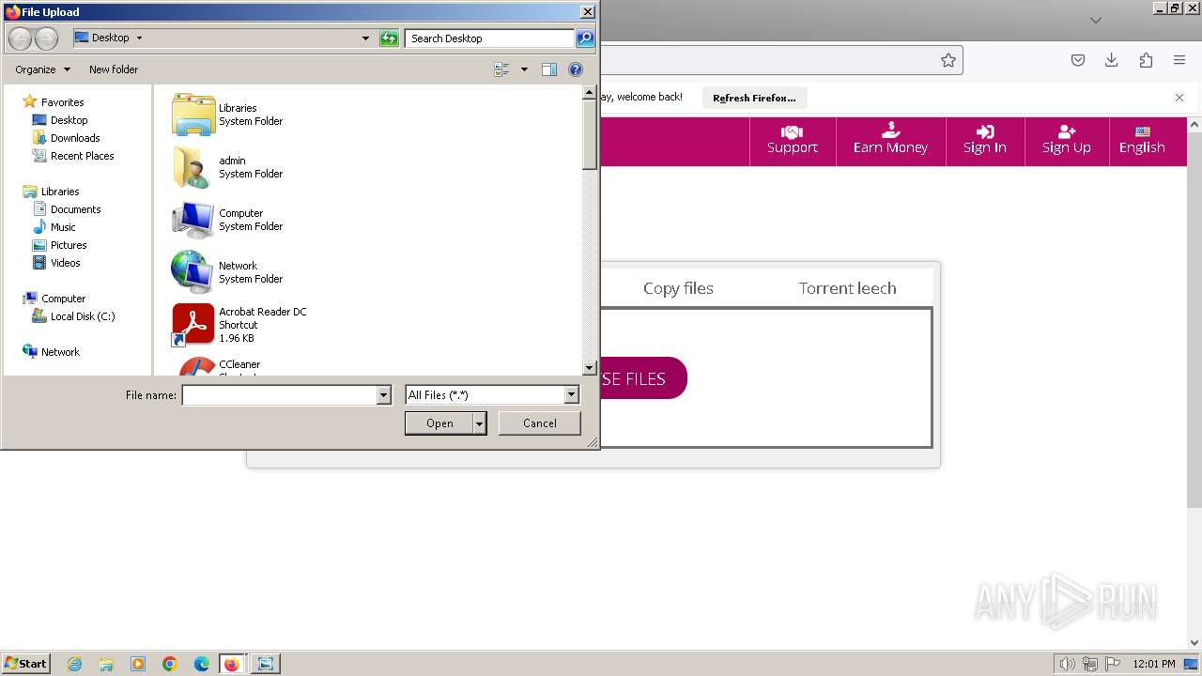Image resolution: width=1202 pixels, height=676 pixels.
Task: Expand the views options arrow
Action: pyautogui.click(x=524, y=69)
